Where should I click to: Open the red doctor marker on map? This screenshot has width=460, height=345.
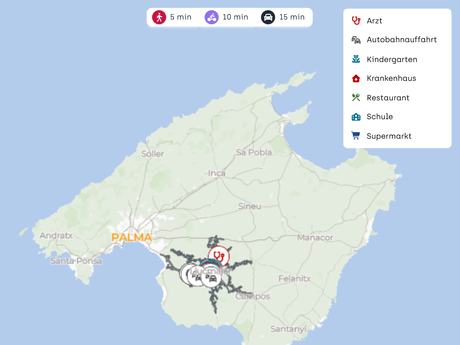point(219,256)
